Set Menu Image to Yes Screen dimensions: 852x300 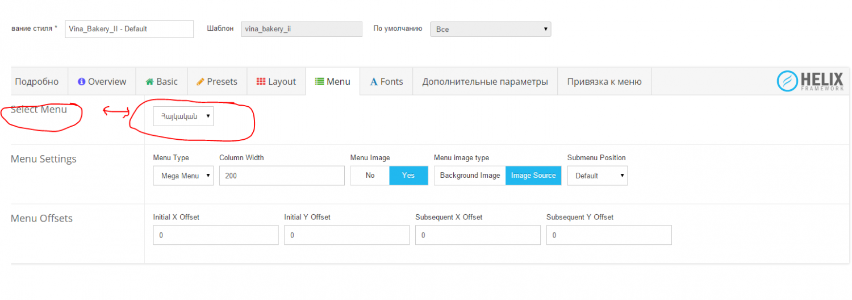point(408,176)
